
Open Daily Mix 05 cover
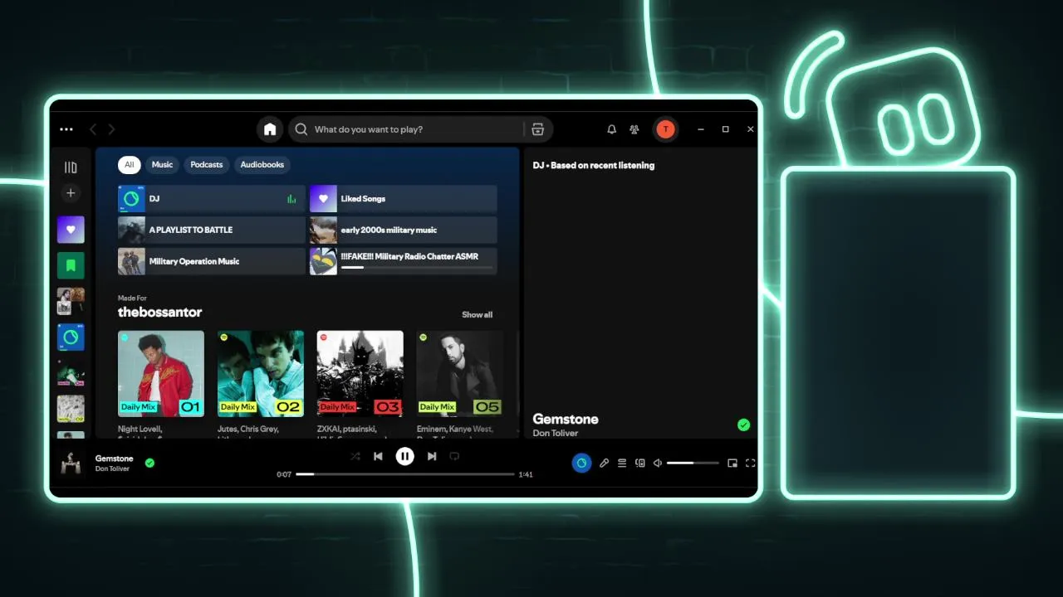click(x=460, y=374)
